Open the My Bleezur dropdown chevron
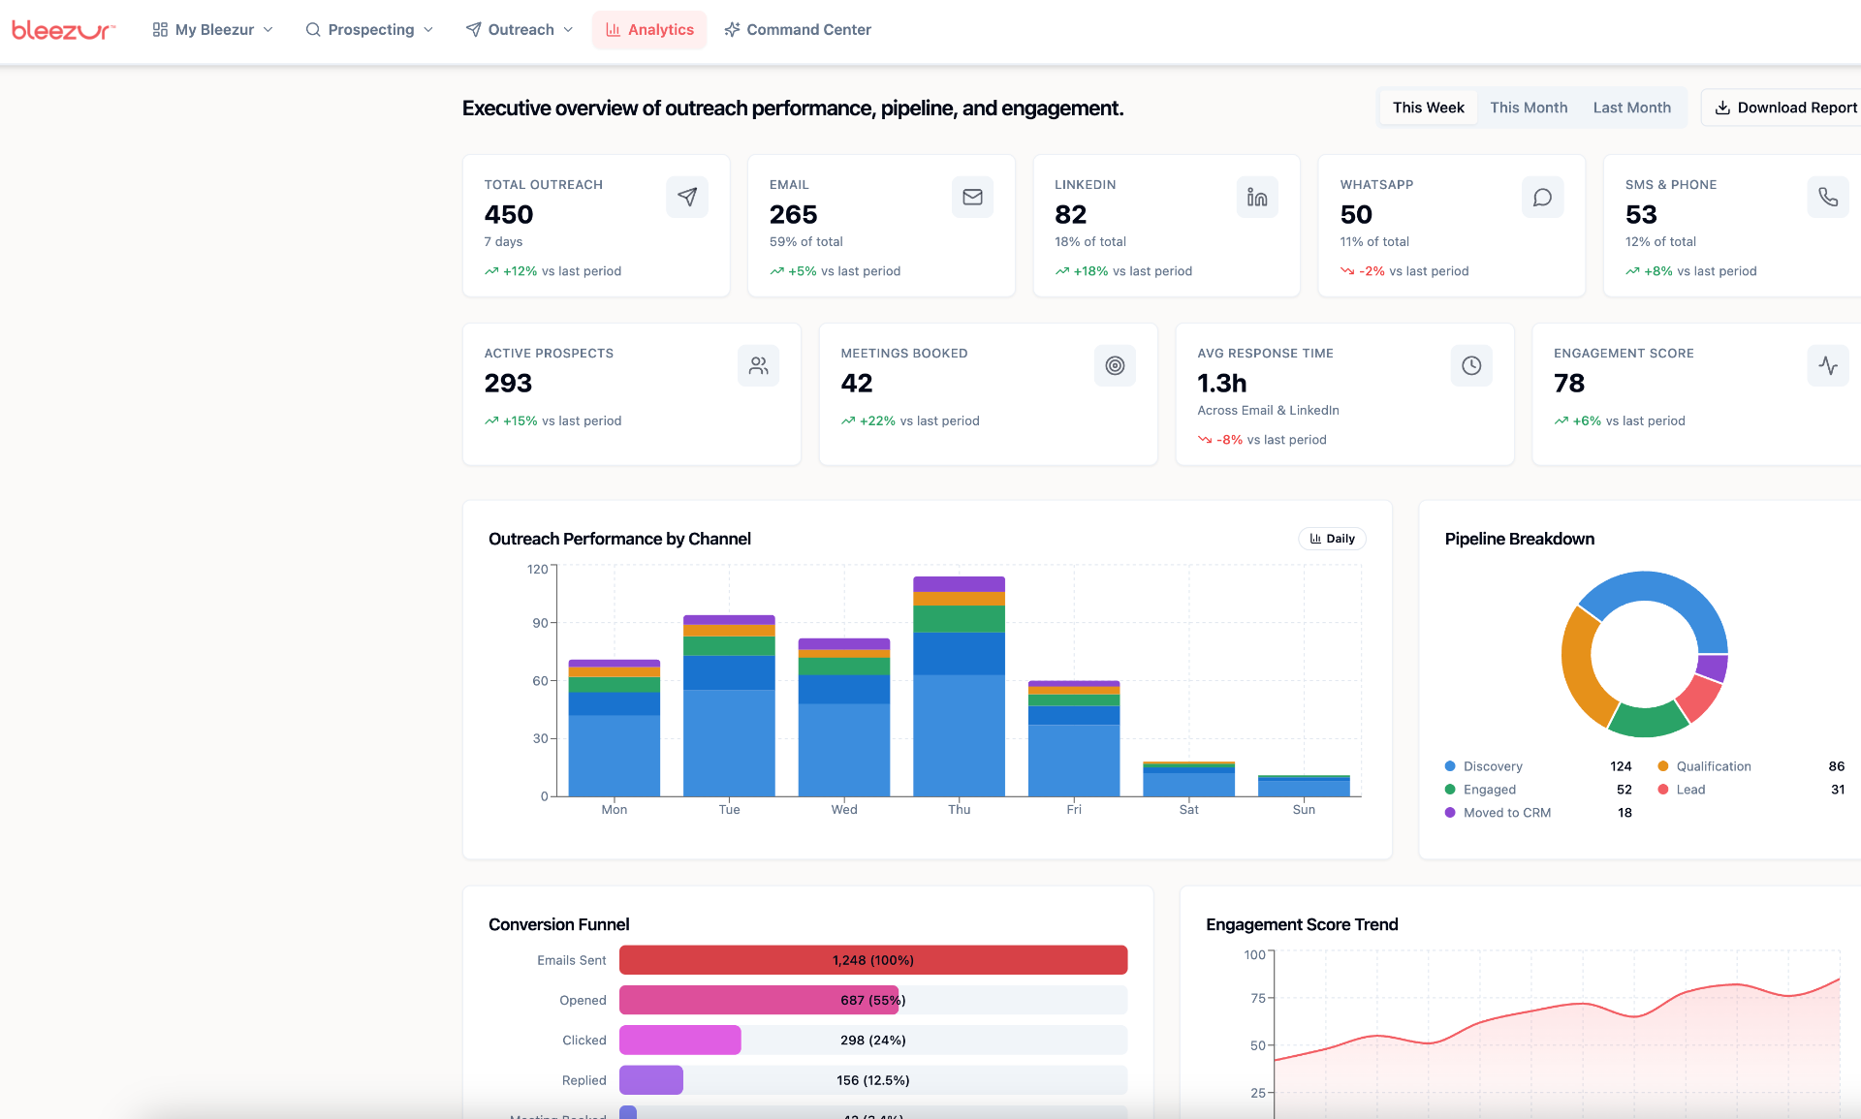The width and height of the screenshot is (1861, 1119). point(268,30)
